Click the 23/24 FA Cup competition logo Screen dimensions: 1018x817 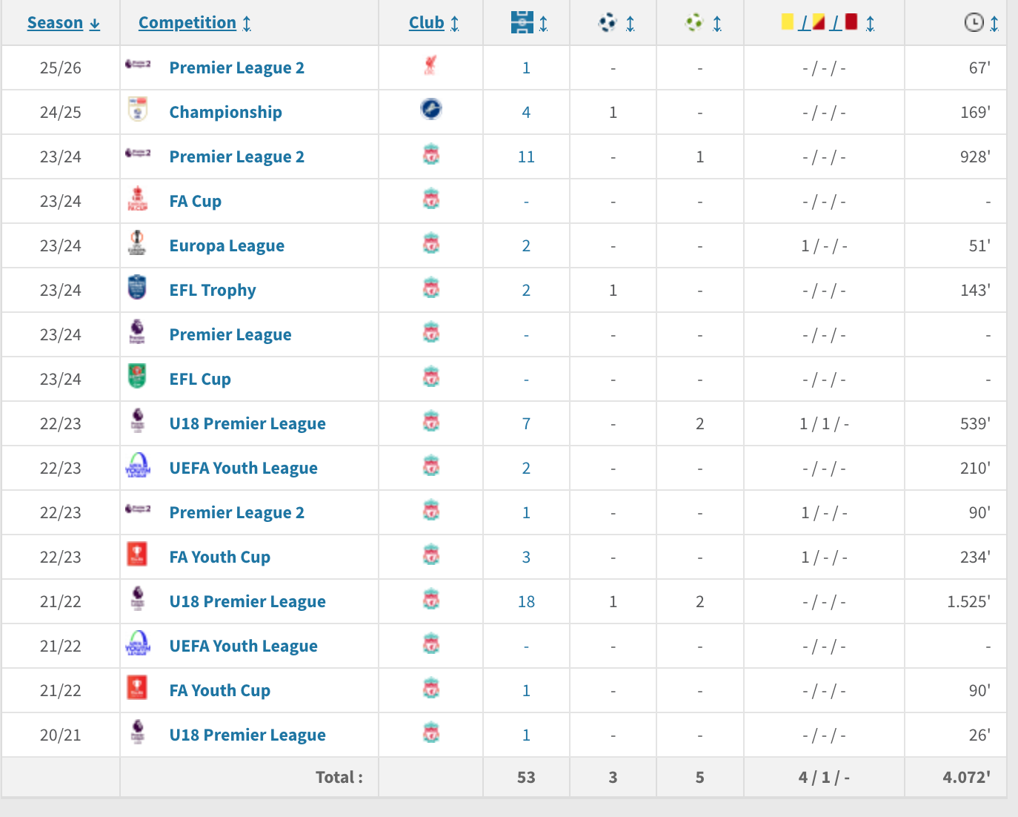point(137,199)
